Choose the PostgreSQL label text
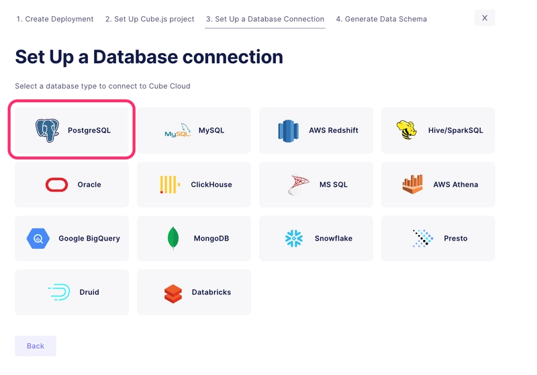537x375 pixels. point(89,130)
